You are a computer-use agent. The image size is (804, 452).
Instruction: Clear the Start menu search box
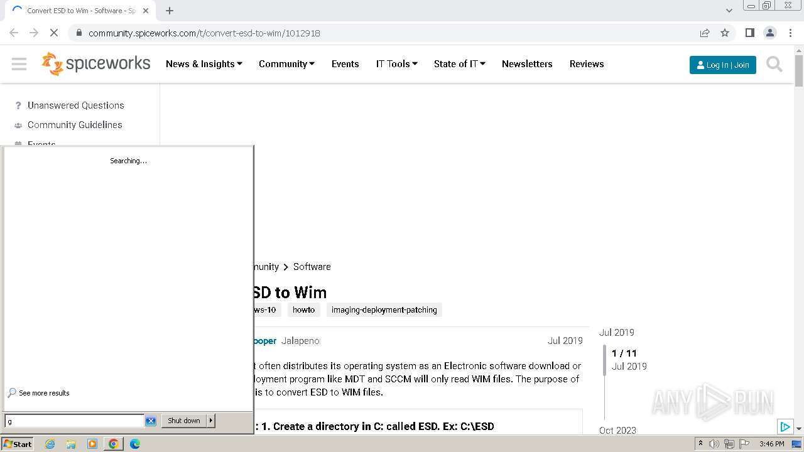pyautogui.click(x=151, y=421)
